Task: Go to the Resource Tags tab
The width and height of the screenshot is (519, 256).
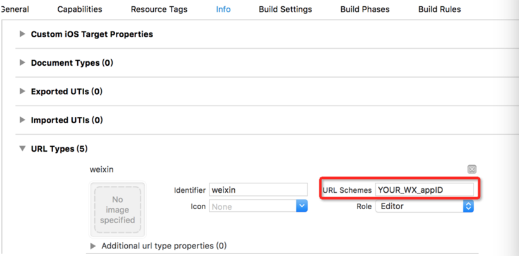Action: (159, 9)
